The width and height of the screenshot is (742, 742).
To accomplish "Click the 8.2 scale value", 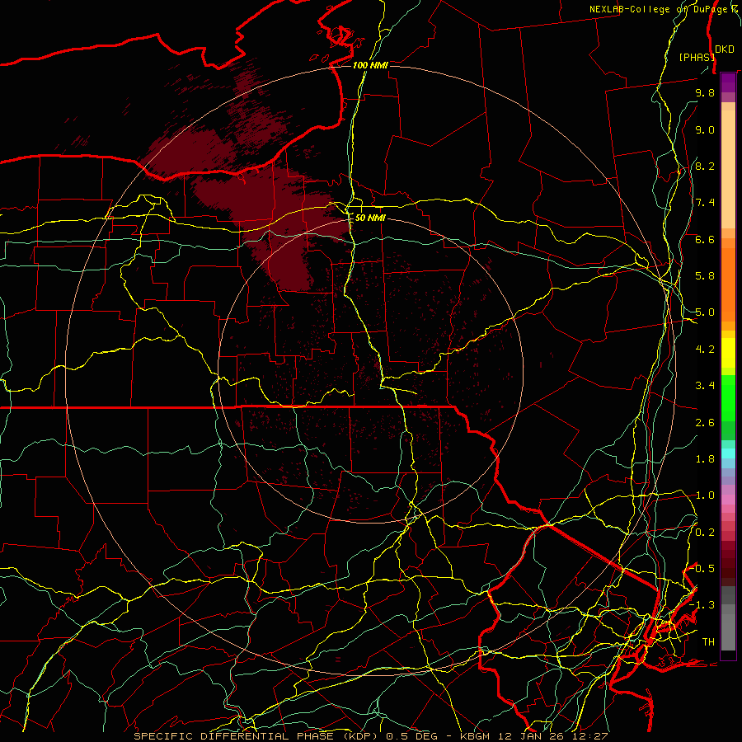I will [705, 166].
